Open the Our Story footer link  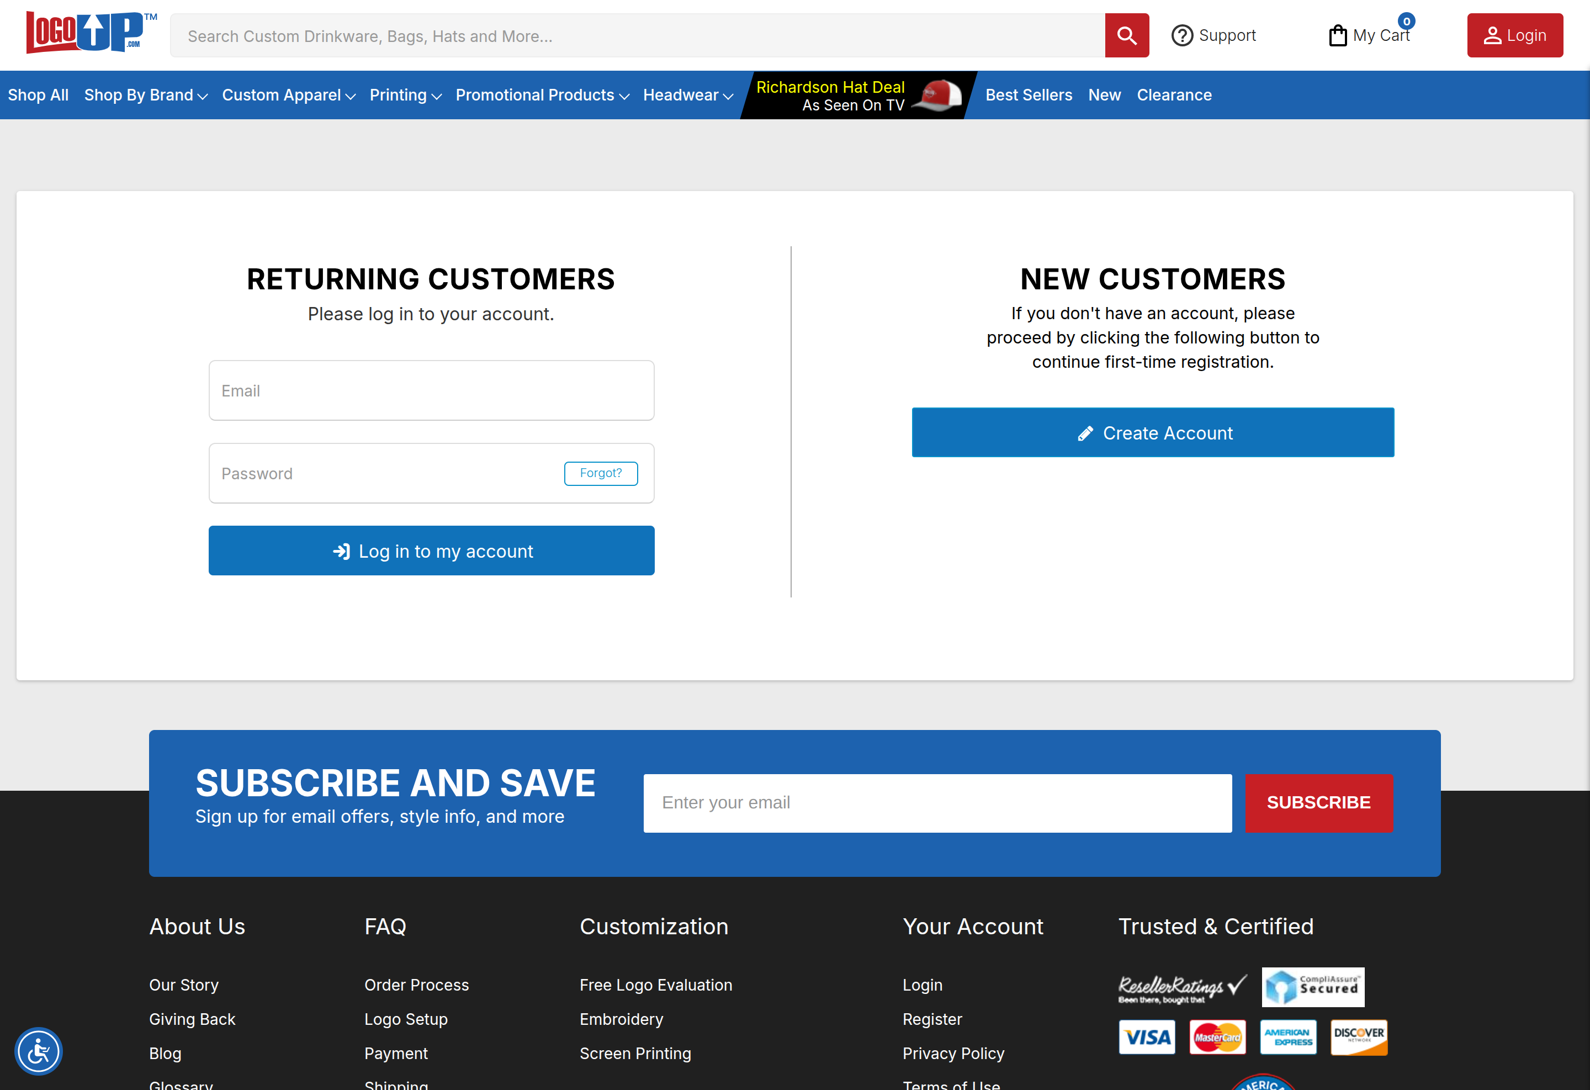(x=184, y=985)
